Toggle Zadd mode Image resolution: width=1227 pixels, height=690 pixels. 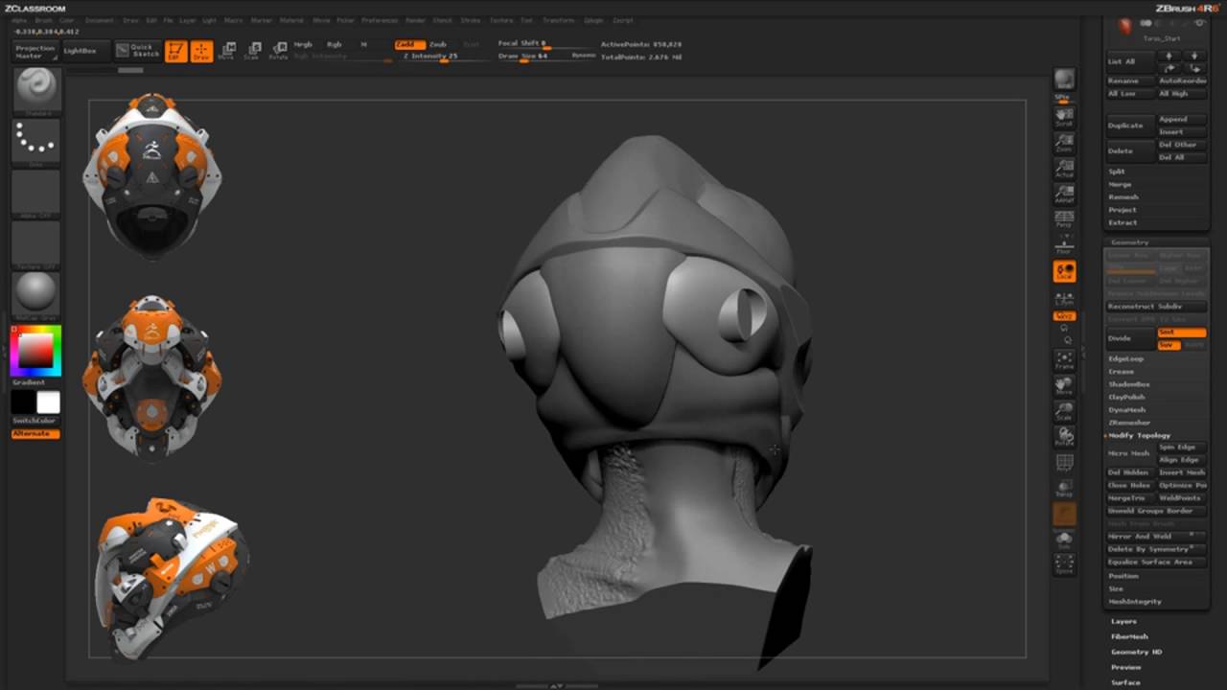(410, 44)
